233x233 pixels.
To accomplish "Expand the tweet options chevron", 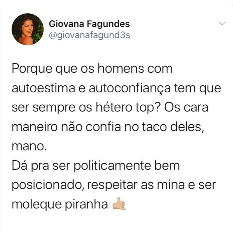I will tap(222, 24).
